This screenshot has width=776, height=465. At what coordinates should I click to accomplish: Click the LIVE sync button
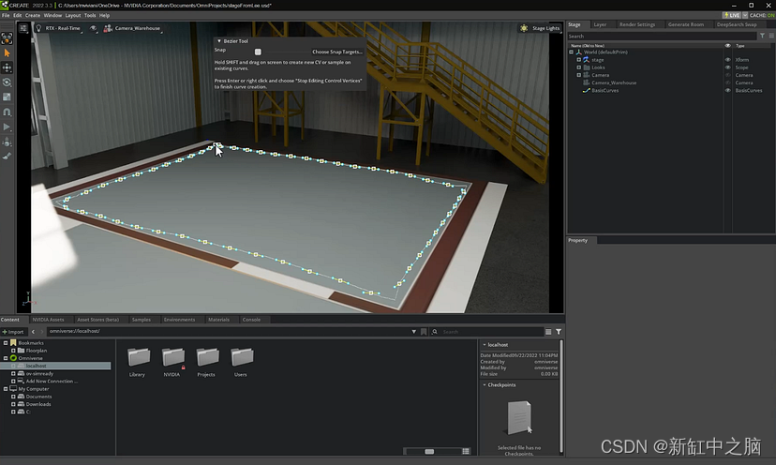tap(731, 15)
